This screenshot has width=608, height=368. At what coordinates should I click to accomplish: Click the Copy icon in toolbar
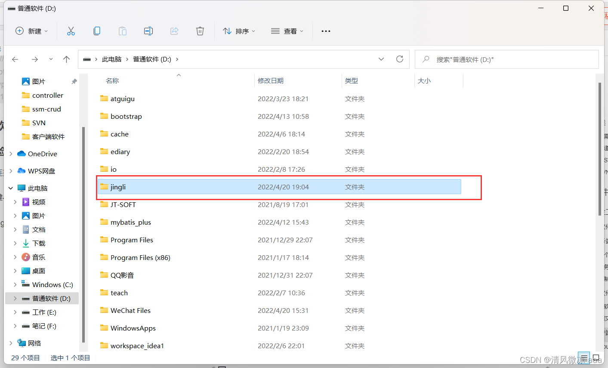tap(97, 31)
